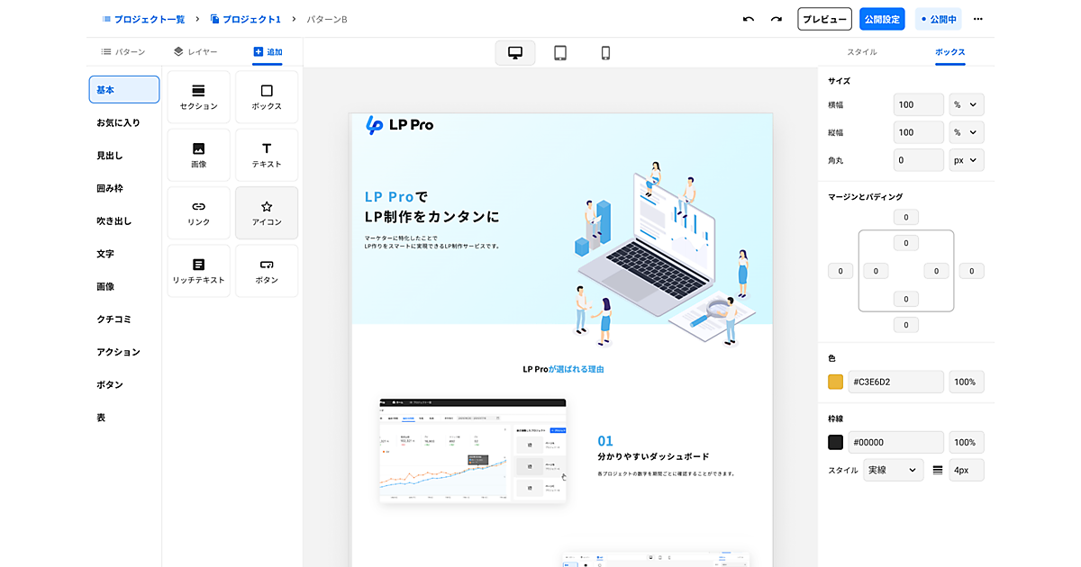Add a Section (セクション) element

click(198, 97)
